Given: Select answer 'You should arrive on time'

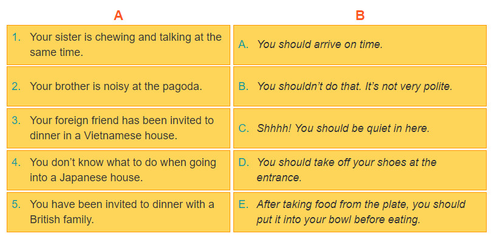Looking at the screenshot, I should 360,45.
